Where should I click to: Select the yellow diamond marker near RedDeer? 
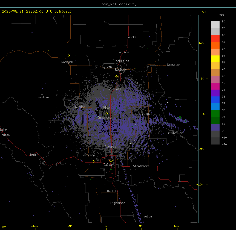pyautogui.click(x=116, y=77)
